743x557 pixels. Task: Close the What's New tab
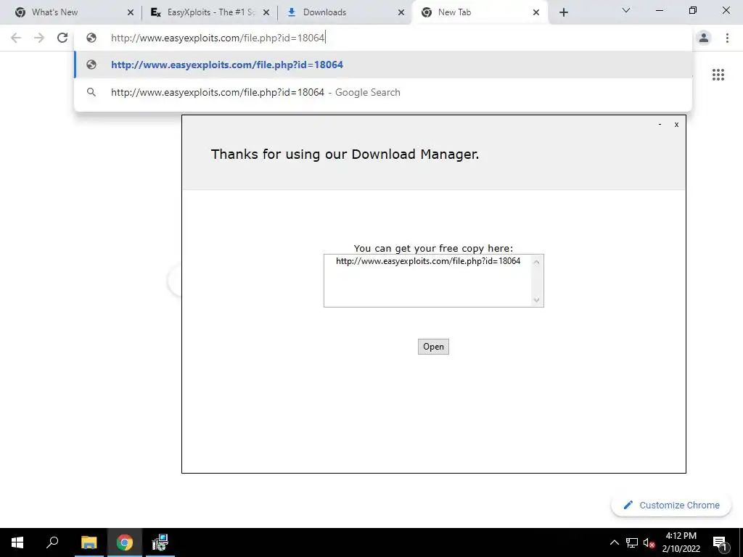coord(131,12)
